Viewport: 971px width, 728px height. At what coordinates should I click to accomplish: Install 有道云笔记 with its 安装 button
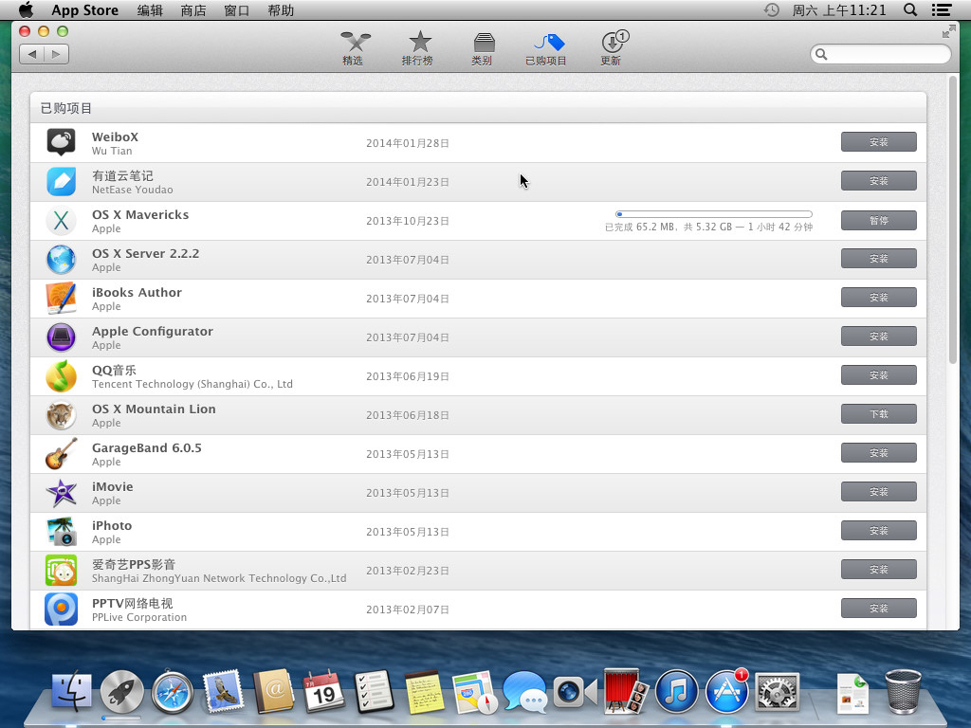[x=879, y=181]
